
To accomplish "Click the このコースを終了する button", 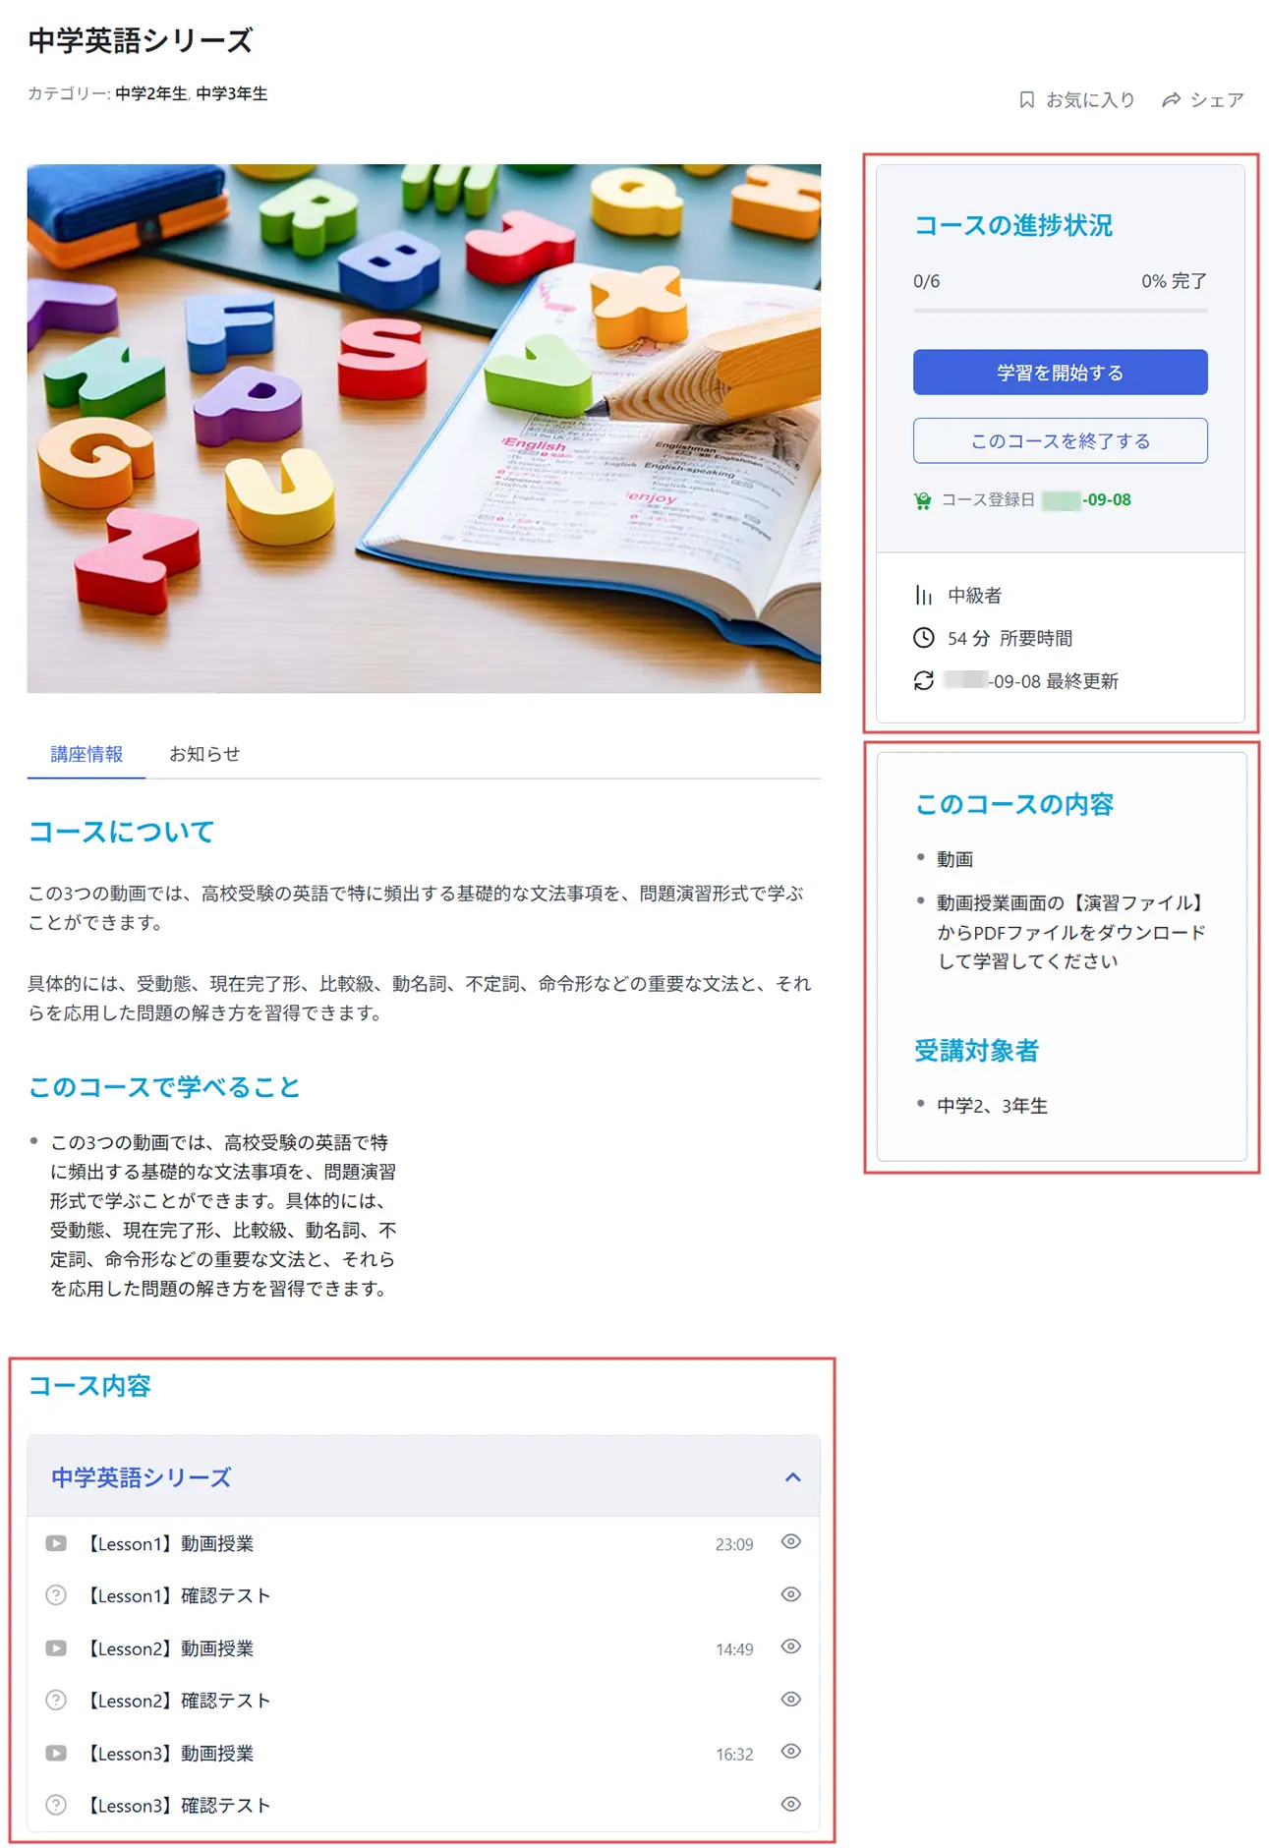I will pyautogui.click(x=1060, y=440).
